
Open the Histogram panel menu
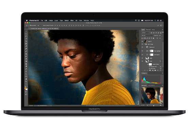pyautogui.click(x=162, y=73)
